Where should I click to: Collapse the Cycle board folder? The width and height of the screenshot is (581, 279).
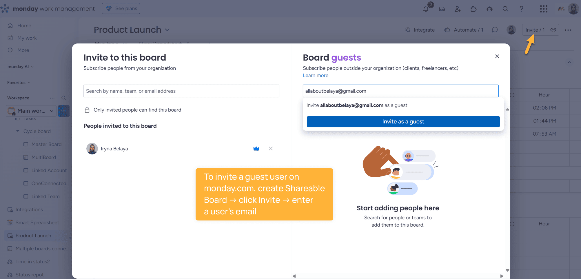(18, 131)
